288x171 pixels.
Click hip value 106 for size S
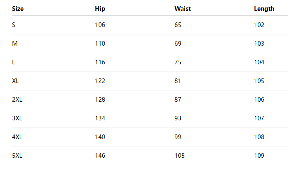click(x=100, y=25)
